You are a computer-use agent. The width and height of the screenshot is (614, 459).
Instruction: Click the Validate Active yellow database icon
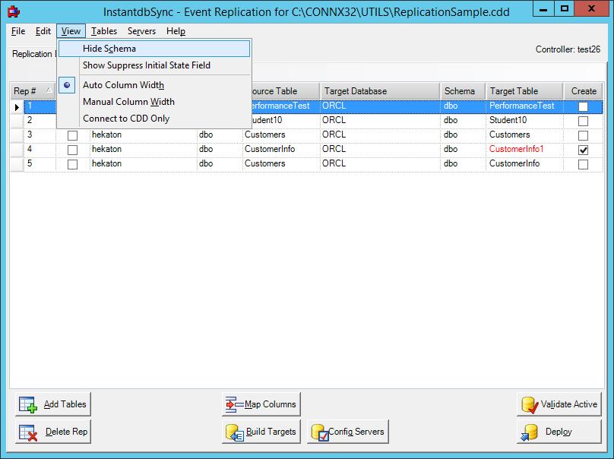(527, 404)
